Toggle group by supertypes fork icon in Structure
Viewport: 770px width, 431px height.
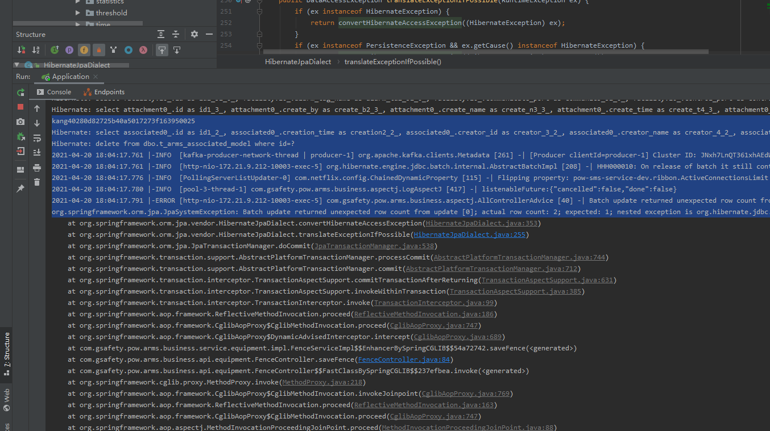pyautogui.click(x=114, y=50)
